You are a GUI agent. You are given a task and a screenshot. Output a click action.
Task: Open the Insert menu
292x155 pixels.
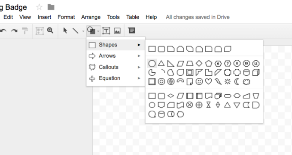(44, 17)
